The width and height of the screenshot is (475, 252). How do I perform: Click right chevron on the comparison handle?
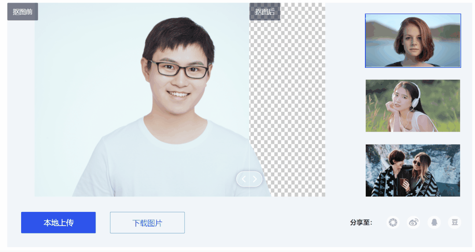pos(255,179)
